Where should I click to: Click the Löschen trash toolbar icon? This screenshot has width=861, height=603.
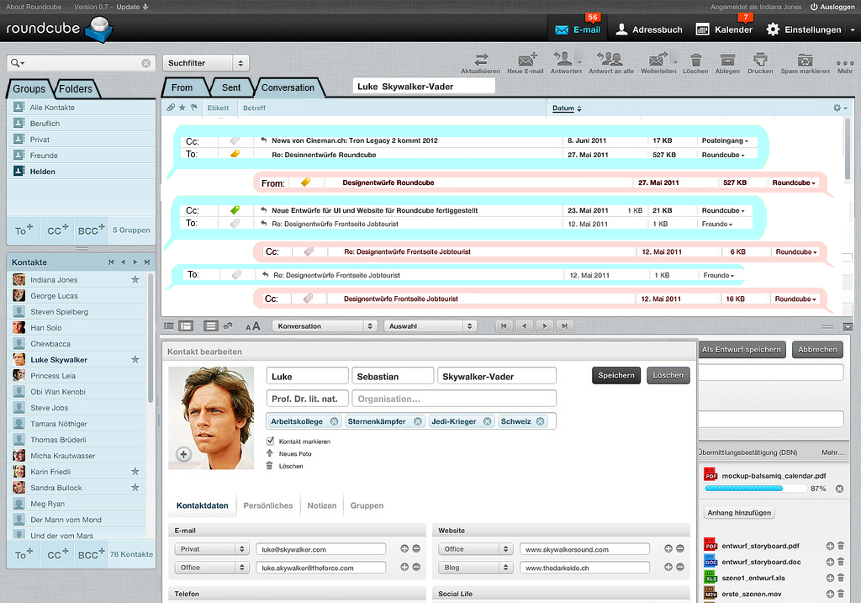(x=695, y=60)
